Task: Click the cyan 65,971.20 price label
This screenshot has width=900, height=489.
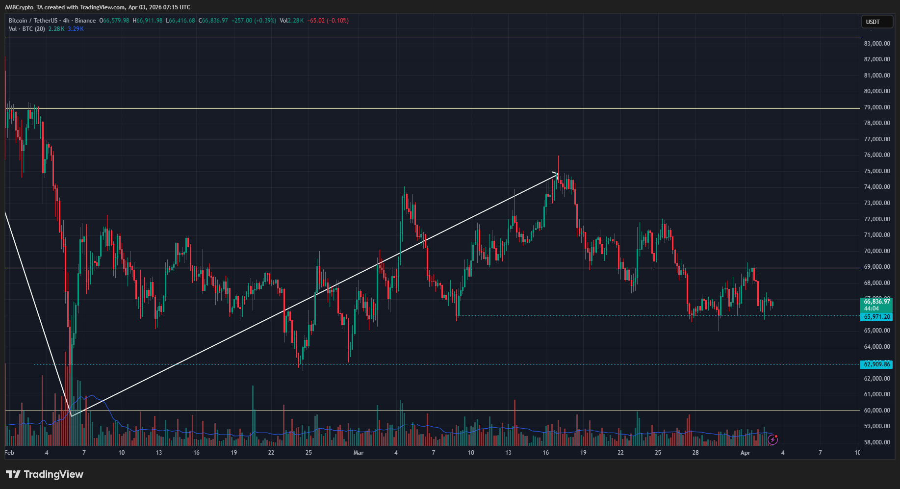Action: click(877, 317)
